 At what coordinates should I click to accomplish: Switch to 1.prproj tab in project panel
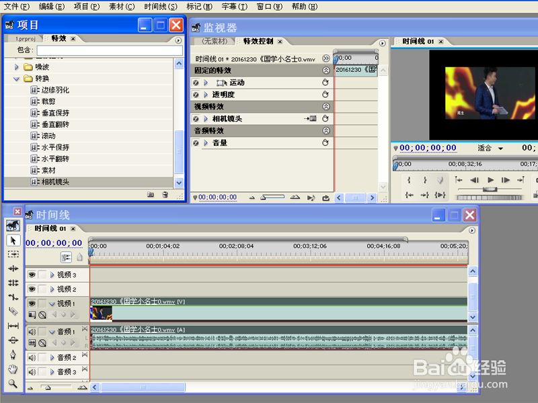click(25, 39)
